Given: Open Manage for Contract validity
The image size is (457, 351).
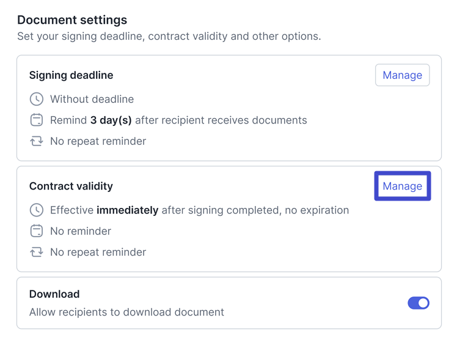Looking at the screenshot, I should [x=402, y=186].
